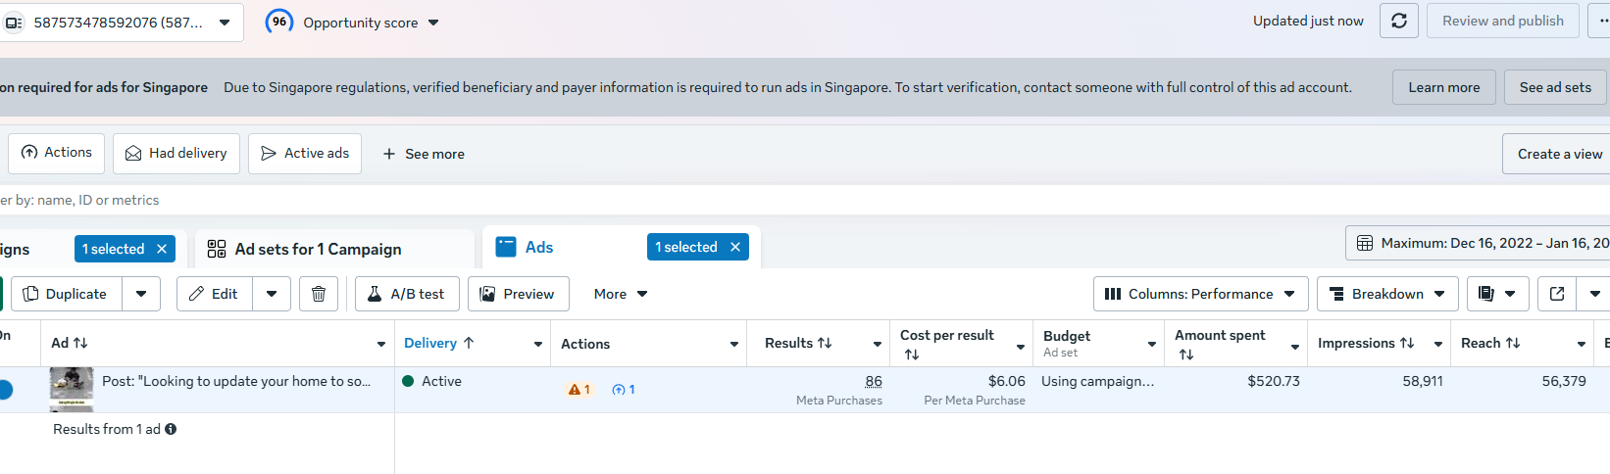Open the more options ellipsis menu
This screenshot has width=1610, height=474.
click(1600, 21)
